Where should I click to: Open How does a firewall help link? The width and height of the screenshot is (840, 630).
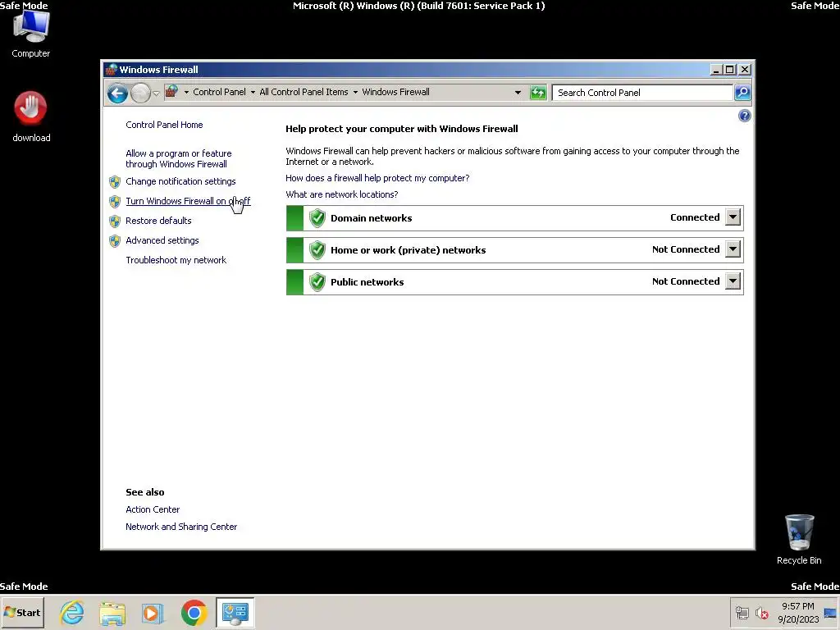tap(377, 178)
